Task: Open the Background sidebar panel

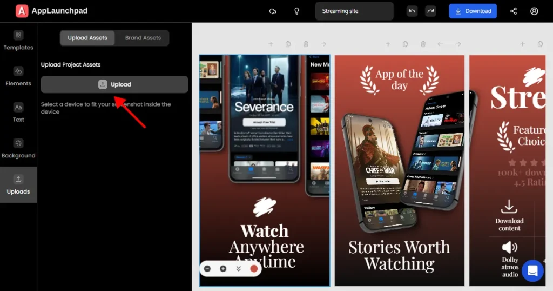Action: click(x=18, y=149)
